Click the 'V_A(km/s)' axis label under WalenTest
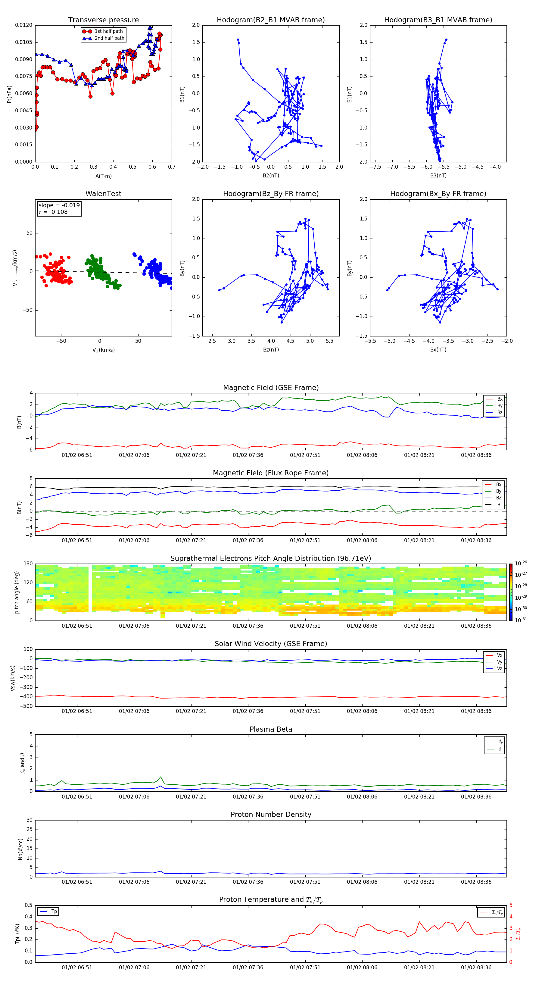 coord(103,350)
